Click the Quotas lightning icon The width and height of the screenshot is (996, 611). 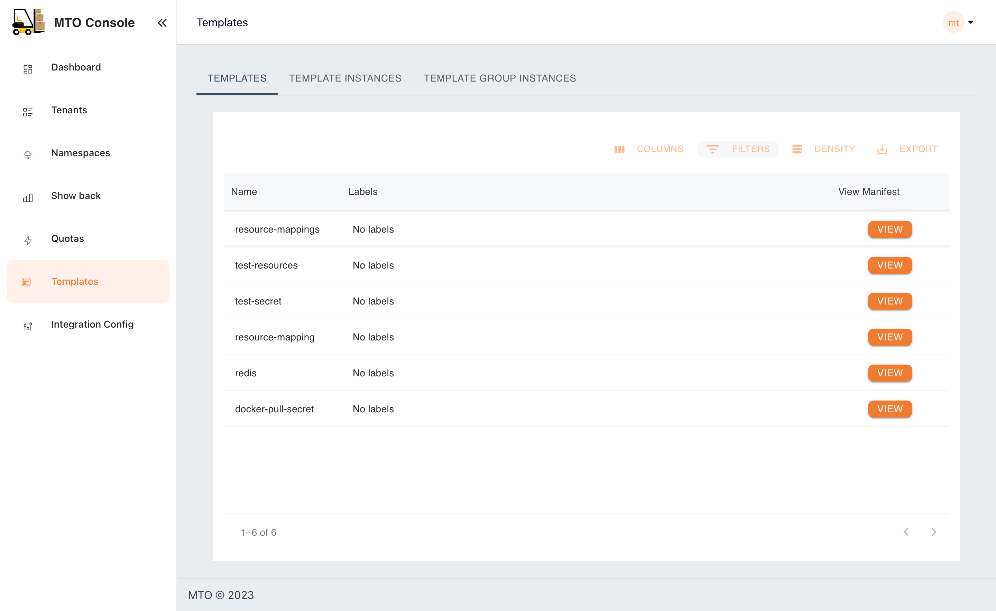(x=28, y=241)
